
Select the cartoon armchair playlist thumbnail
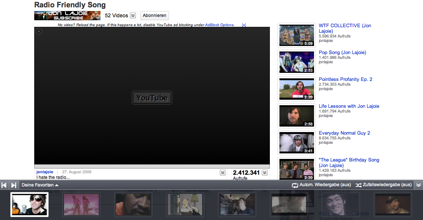[185, 205]
